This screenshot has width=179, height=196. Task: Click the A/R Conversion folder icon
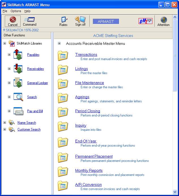[x=63, y=186]
